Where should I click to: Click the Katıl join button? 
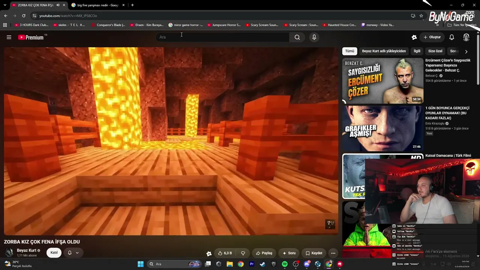[x=54, y=253]
